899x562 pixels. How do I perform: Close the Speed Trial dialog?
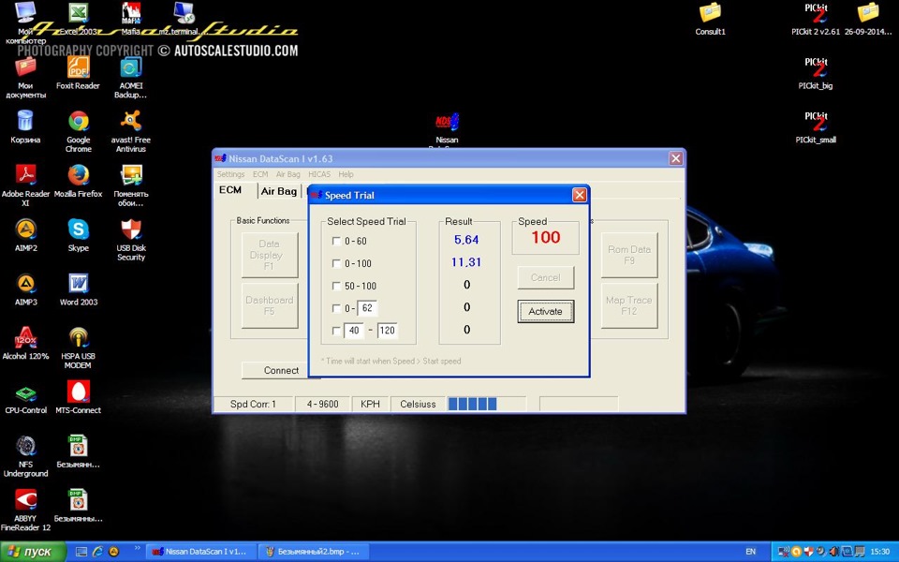click(x=580, y=195)
